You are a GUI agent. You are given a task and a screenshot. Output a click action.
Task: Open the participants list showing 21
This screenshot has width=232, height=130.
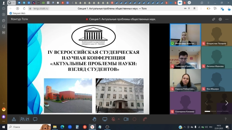point(25,119)
